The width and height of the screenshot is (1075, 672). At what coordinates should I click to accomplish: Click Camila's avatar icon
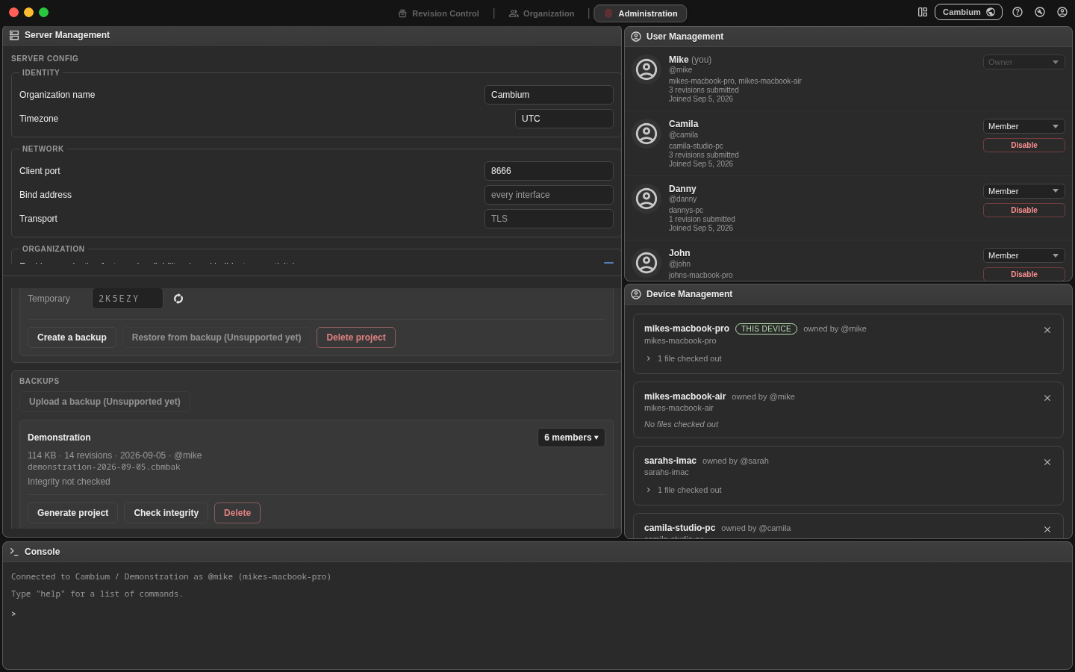coord(646,134)
